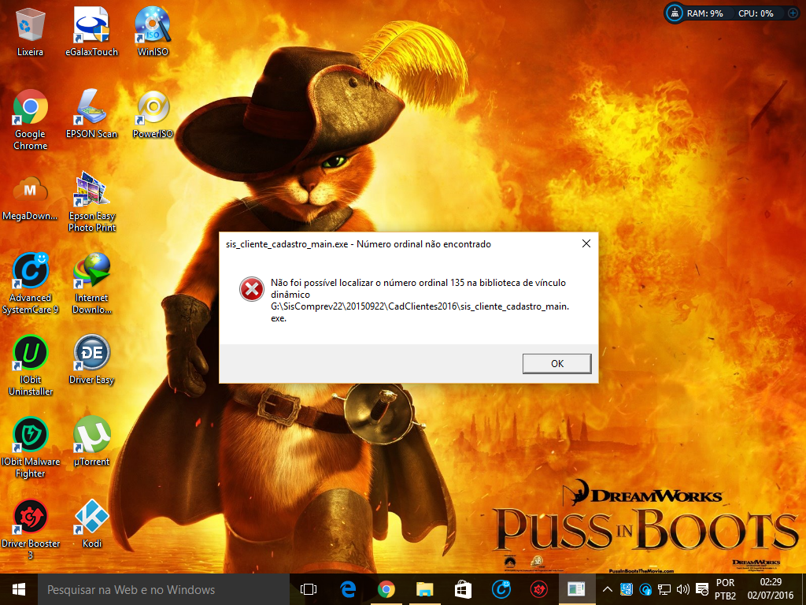Click the Pesquisar na Web search box
This screenshot has width=806, height=605.
point(164,589)
